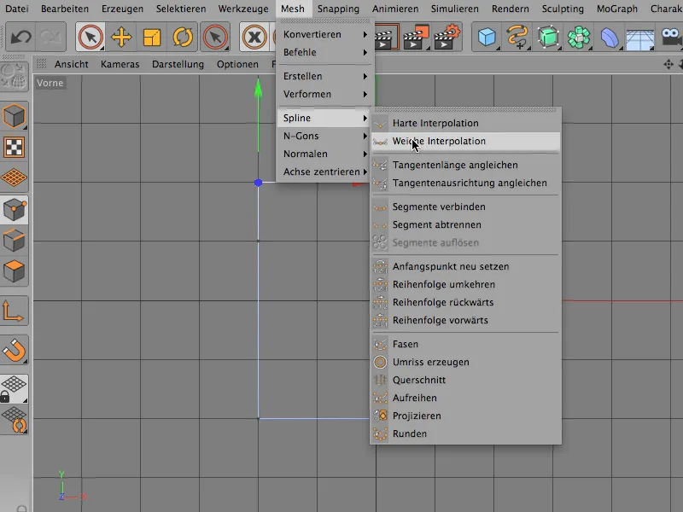Activate Polygons mode
Screen dimensions: 683x512
click(x=15, y=271)
